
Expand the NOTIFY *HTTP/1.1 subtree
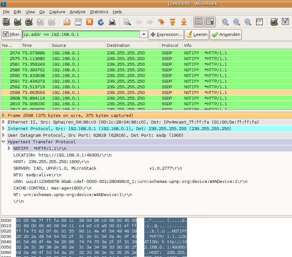(x=9, y=148)
